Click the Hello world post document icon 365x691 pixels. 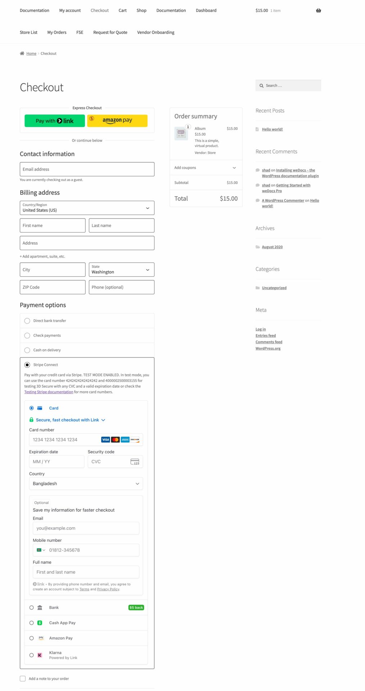coord(257,129)
